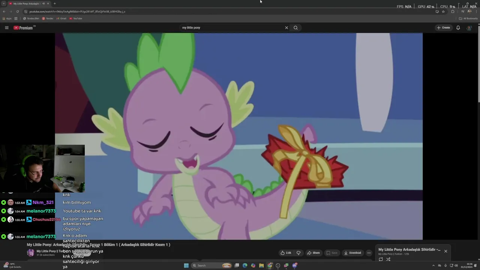Viewport: 480px width, 270px height.
Task: Open the YouTube account avatar menu
Action: [x=469, y=28]
